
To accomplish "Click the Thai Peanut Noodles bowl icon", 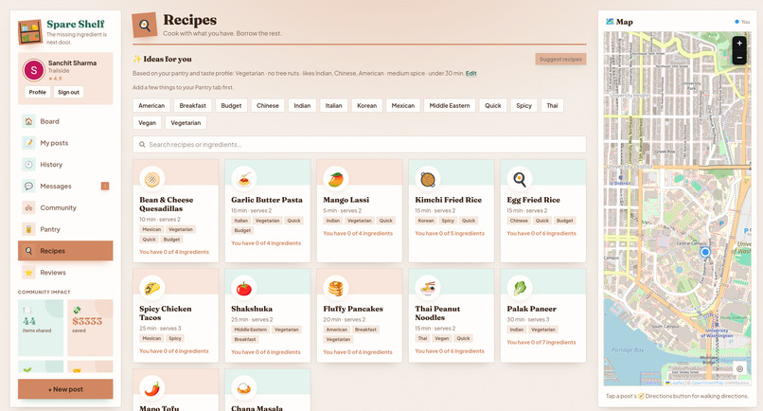I will click(428, 288).
